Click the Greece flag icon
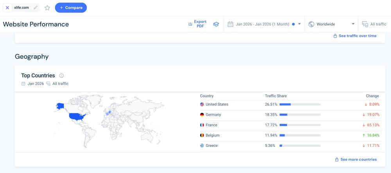391x173 pixels. pyautogui.click(x=202, y=146)
